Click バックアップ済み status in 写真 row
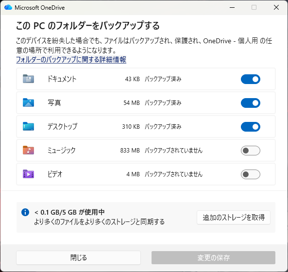 (163, 102)
